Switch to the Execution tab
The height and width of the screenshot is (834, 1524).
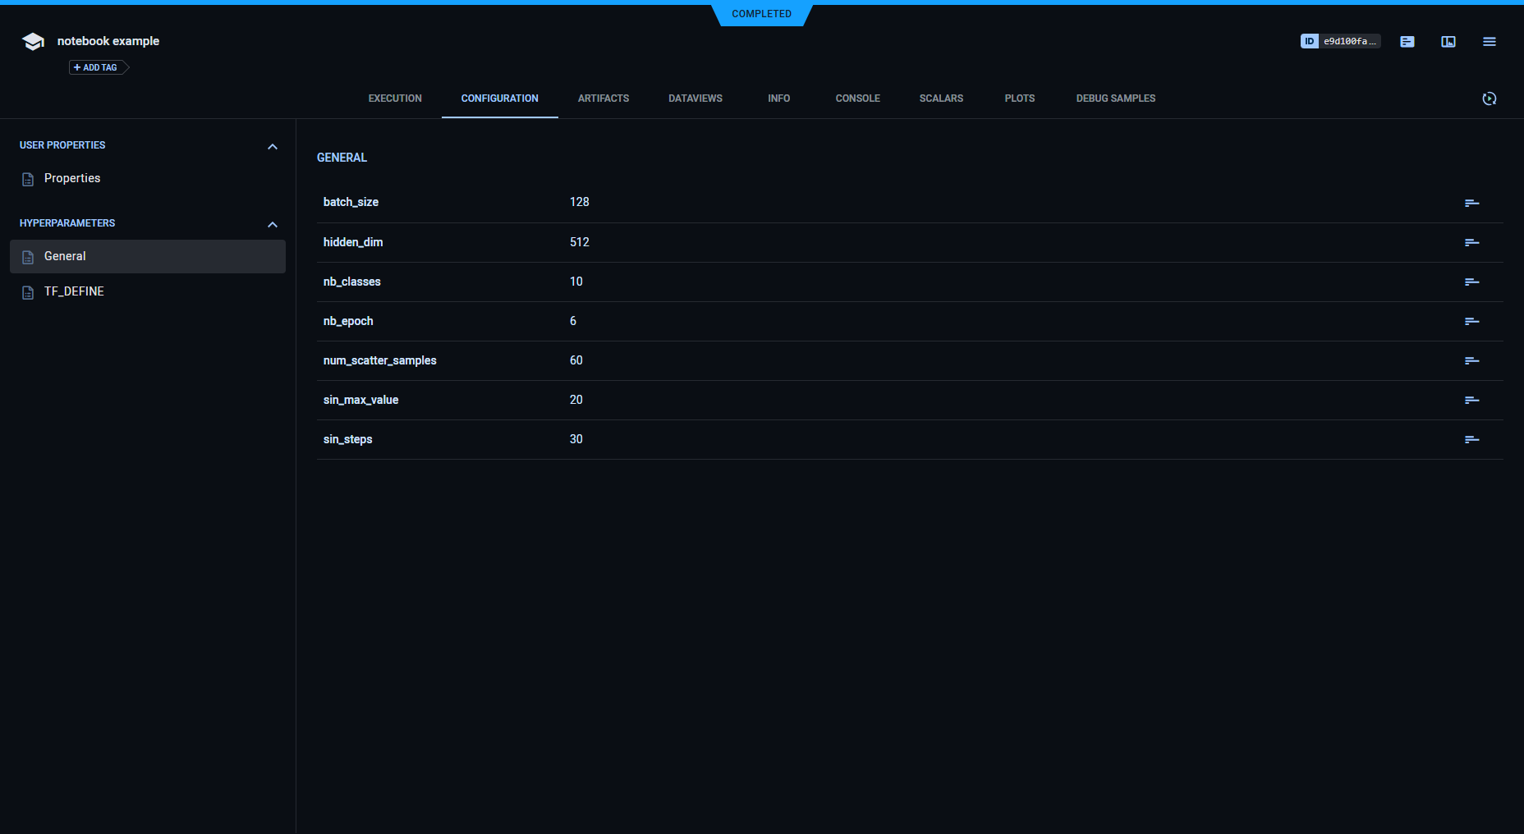395,99
